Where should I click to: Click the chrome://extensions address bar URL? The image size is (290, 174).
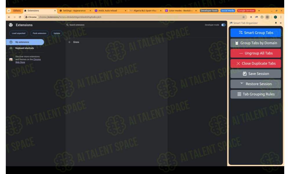pos(70,17)
